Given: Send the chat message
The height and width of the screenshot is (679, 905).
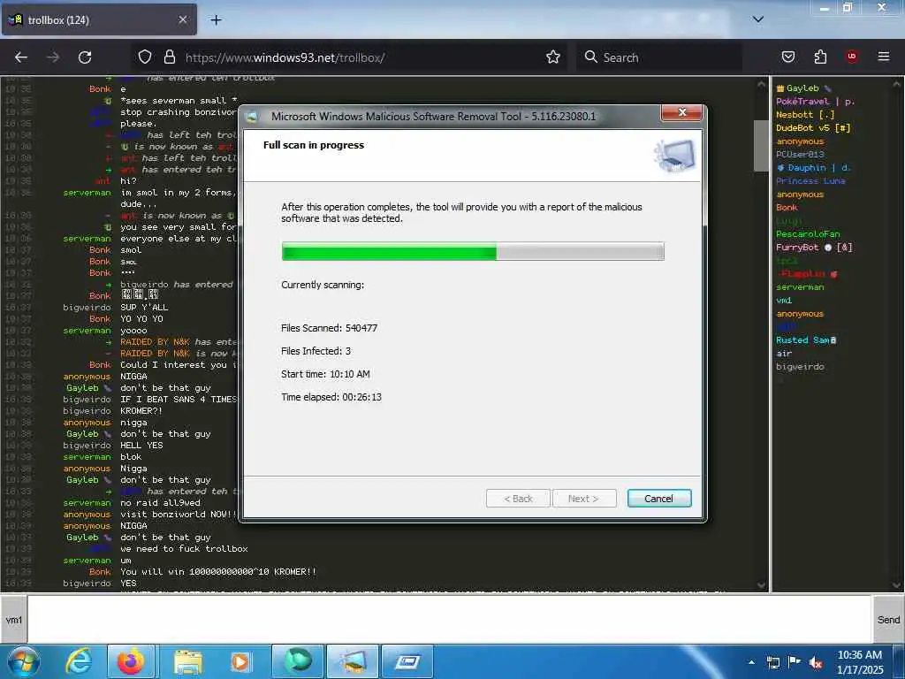Looking at the screenshot, I should point(888,620).
